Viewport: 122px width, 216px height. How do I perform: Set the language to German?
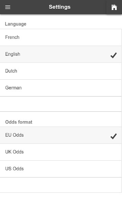[61, 88]
